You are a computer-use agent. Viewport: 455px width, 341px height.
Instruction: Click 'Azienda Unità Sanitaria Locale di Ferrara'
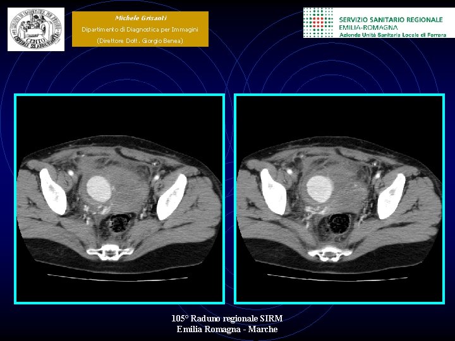coord(393,35)
